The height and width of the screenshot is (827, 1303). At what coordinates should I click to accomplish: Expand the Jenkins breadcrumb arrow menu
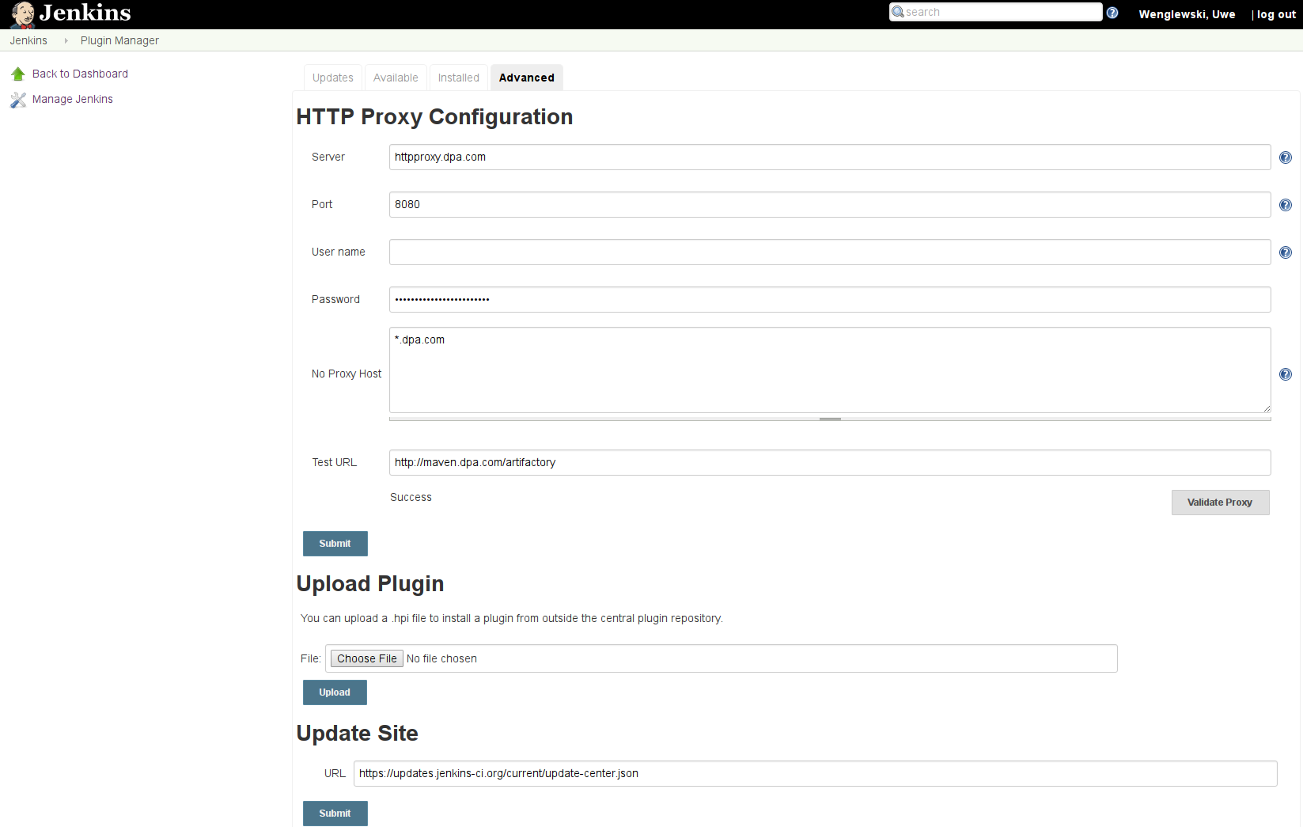point(66,40)
